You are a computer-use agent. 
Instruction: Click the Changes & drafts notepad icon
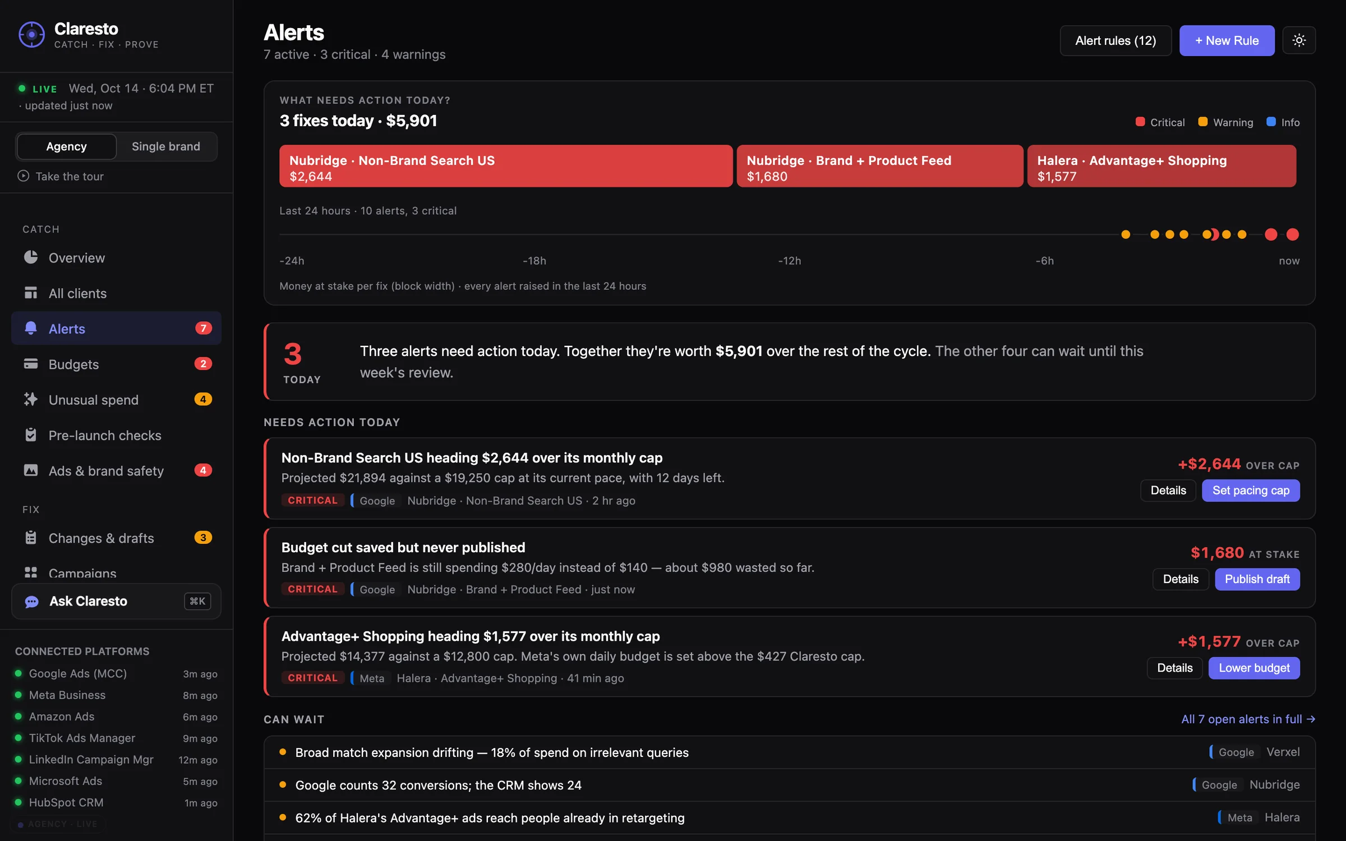pos(31,538)
